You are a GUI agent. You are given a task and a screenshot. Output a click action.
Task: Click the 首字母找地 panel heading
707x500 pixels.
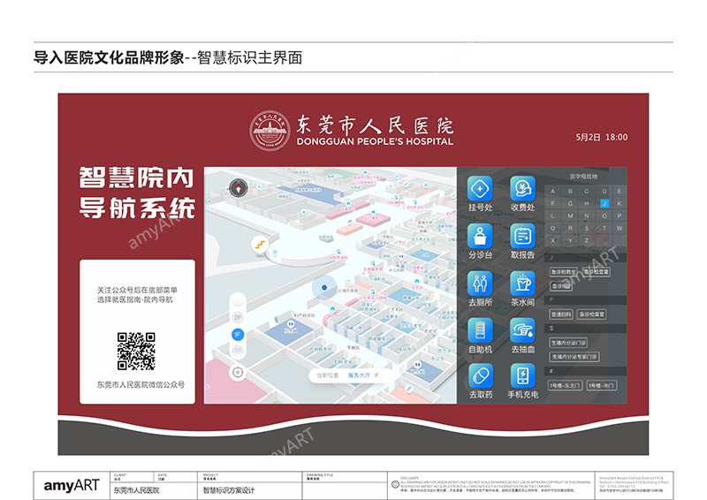click(x=583, y=177)
